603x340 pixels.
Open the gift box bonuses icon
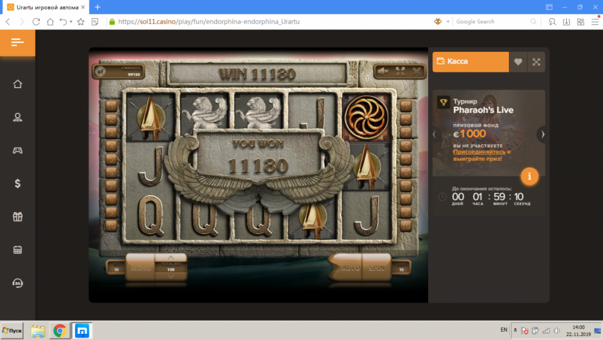pos(17,217)
